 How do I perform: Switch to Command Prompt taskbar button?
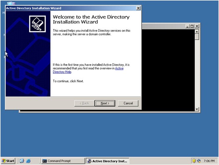click(x=63, y=161)
